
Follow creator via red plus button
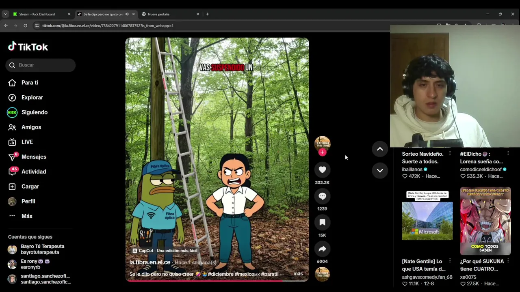pyautogui.click(x=322, y=152)
